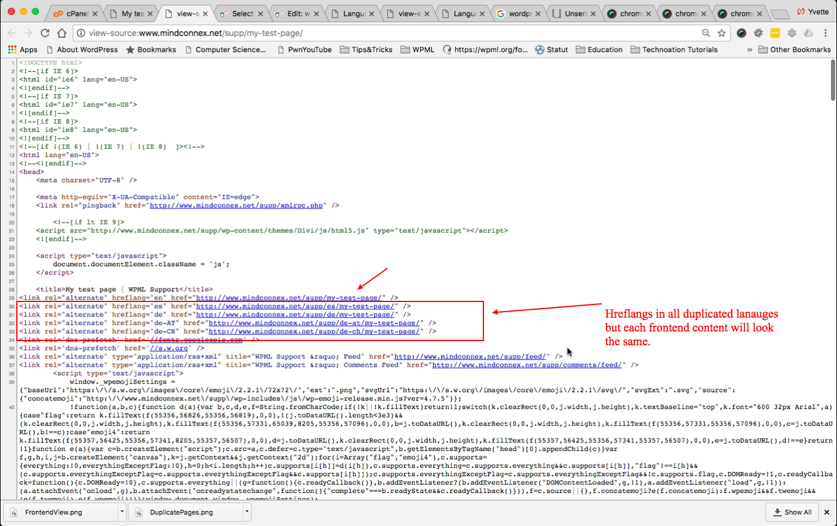
Task: Open DuplicatePages.png download options arrow
Action: (247, 512)
